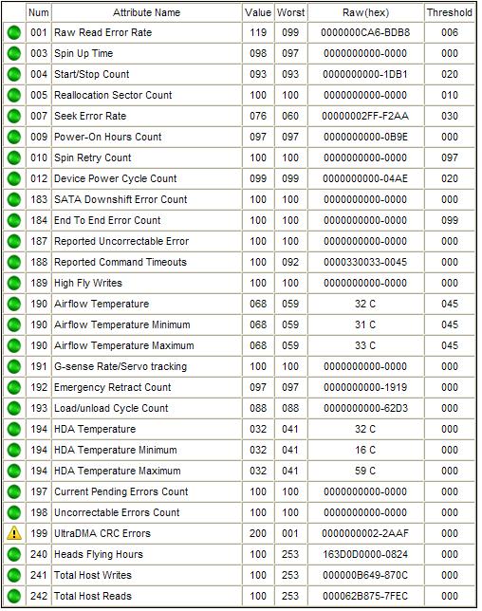
Task: Click value 119 in Raw Read Error row
Action: [x=258, y=32]
